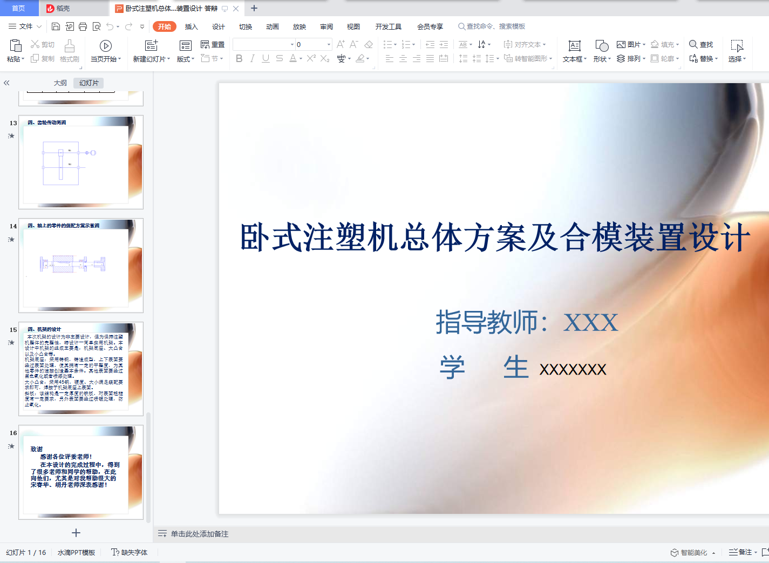
Task: Start slideshow from current slide (当页开始)
Action: [106, 46]
